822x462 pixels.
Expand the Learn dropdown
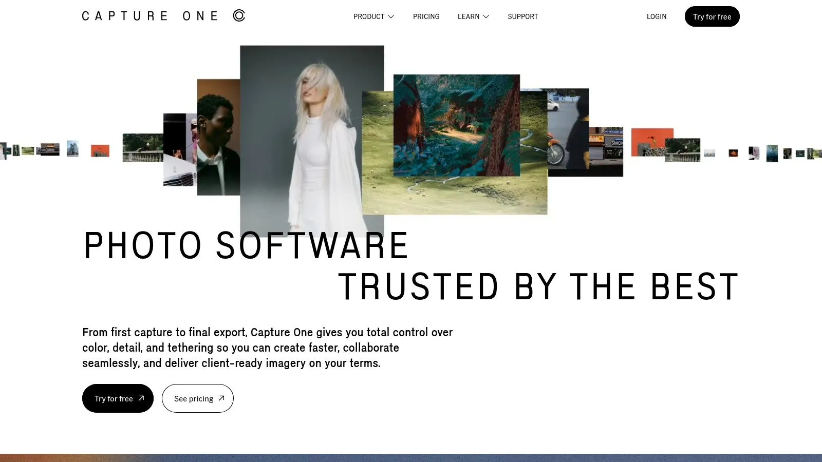click(473, 16)
